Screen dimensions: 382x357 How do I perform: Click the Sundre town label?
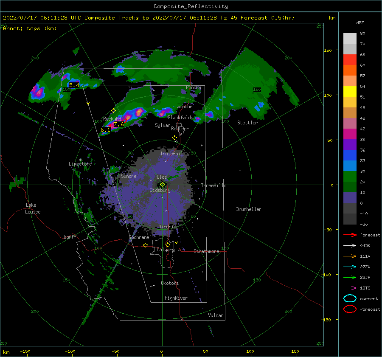[x=129, y=176]
